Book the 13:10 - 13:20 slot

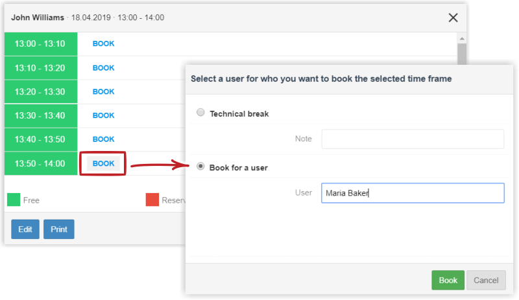tap(103, 68)
